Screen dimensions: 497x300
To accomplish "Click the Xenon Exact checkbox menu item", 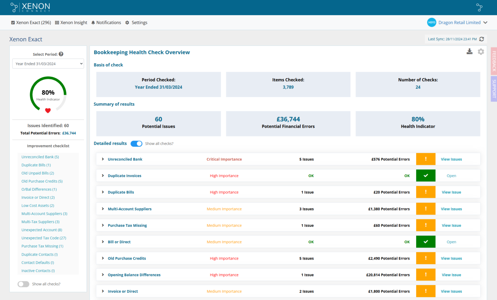I will tap(31, 23).
